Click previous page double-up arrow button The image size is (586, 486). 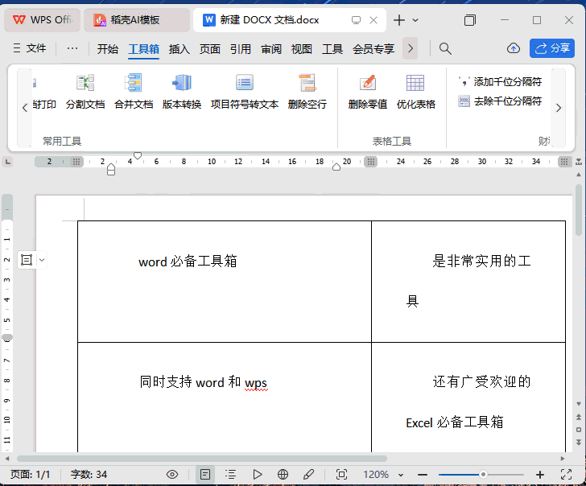tap(579, 417)
